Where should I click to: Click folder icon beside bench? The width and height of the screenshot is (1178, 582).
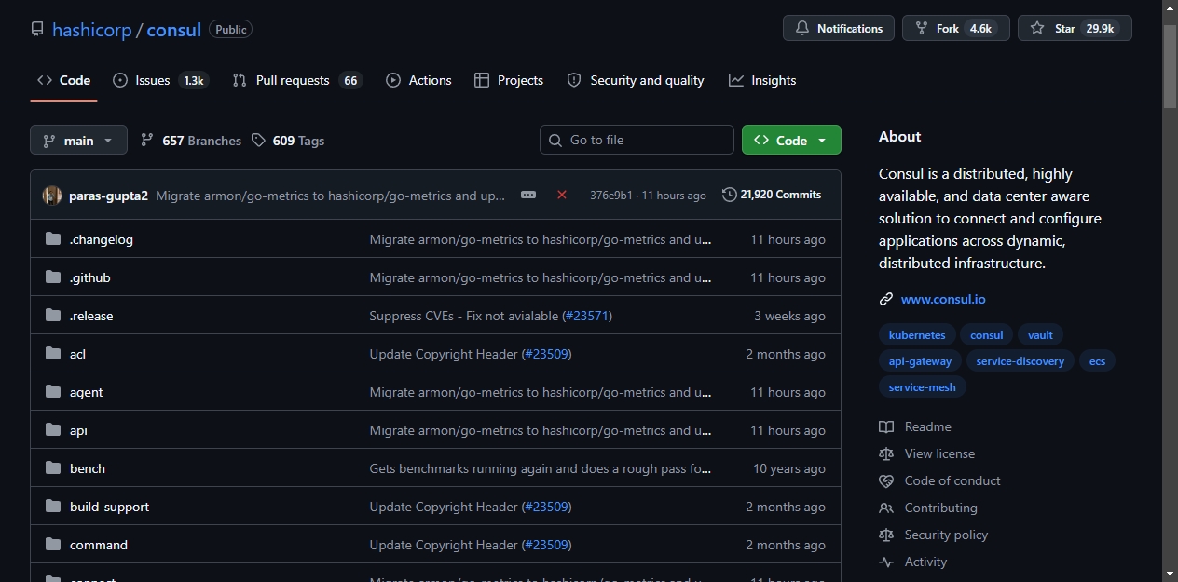(53, 468)
